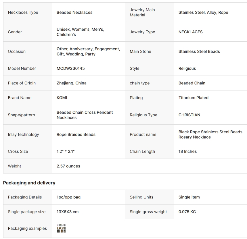Open the Packaging examples thumbnail image
This screenshot has height=239, width=247.
(61, 228)
